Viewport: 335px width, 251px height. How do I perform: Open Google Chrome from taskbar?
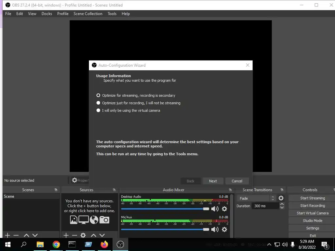pos(56,244)
